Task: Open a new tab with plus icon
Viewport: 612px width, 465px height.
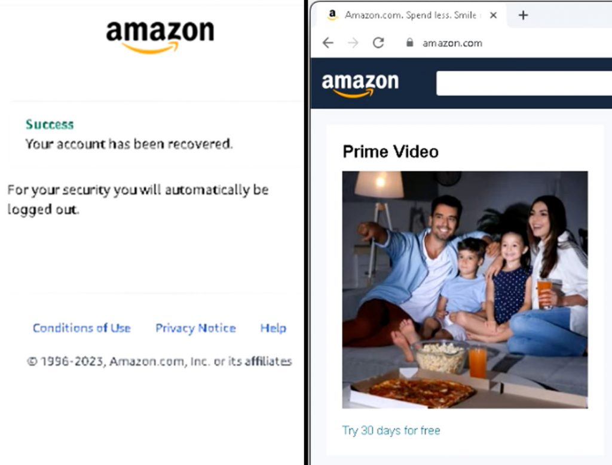Action: pos(523,15)
